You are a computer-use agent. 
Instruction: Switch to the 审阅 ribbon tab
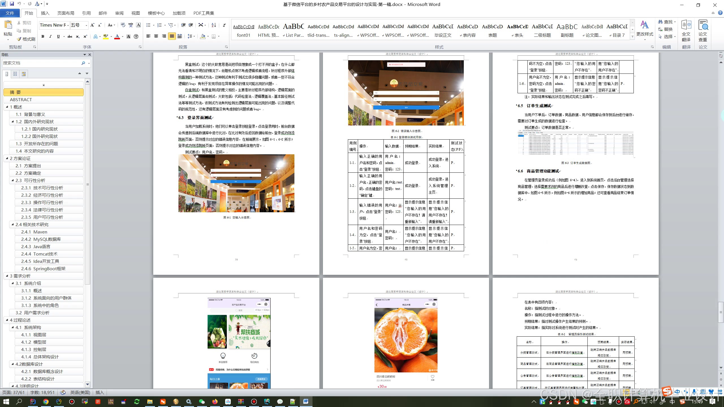click(119, 13)
